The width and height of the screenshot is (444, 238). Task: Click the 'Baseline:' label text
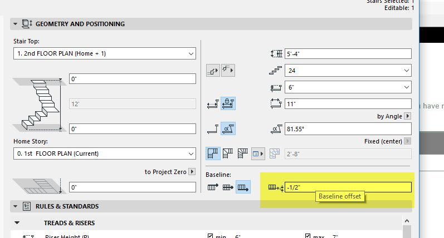pos(218,175)
